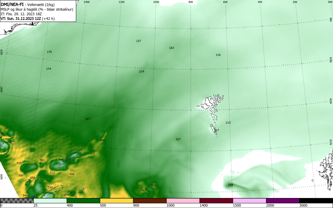
Task: Click the 14W longitude label
Action: click(x=87, y=2)
